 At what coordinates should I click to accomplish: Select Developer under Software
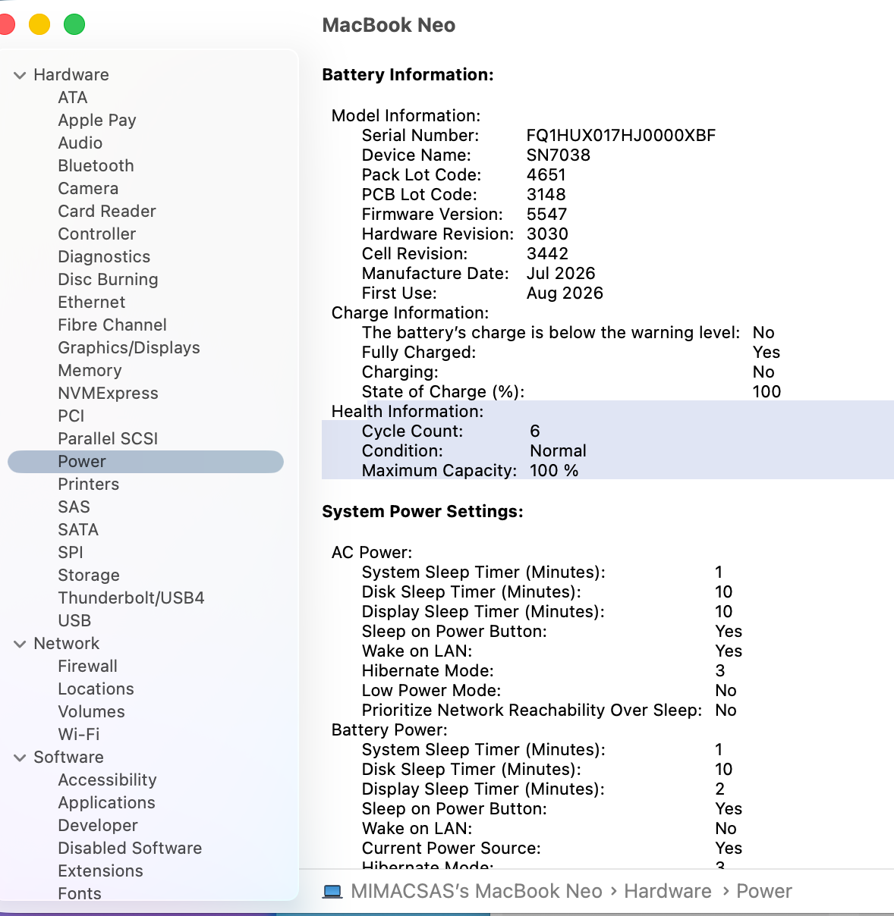(x=98, y=826)
